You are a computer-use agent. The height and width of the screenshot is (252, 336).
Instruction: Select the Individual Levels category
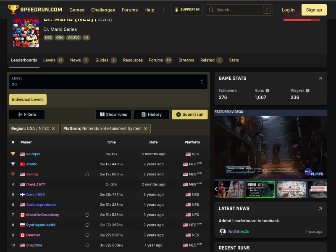(x=28, y=100)
